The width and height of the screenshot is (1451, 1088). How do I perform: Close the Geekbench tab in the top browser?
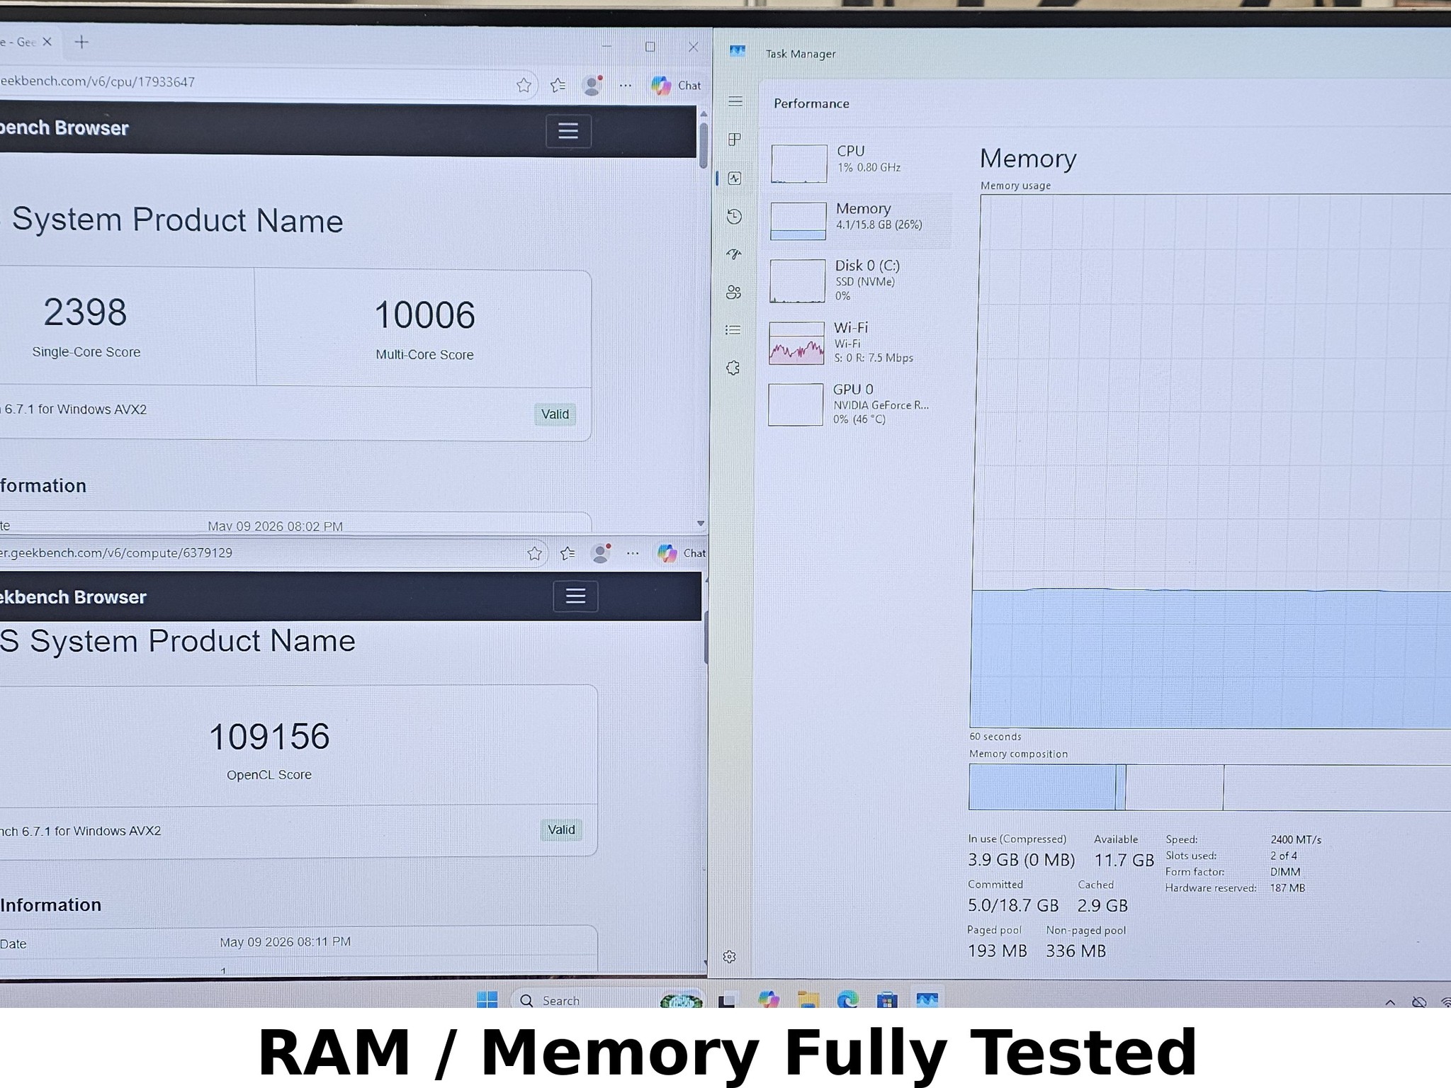point(47,42)
